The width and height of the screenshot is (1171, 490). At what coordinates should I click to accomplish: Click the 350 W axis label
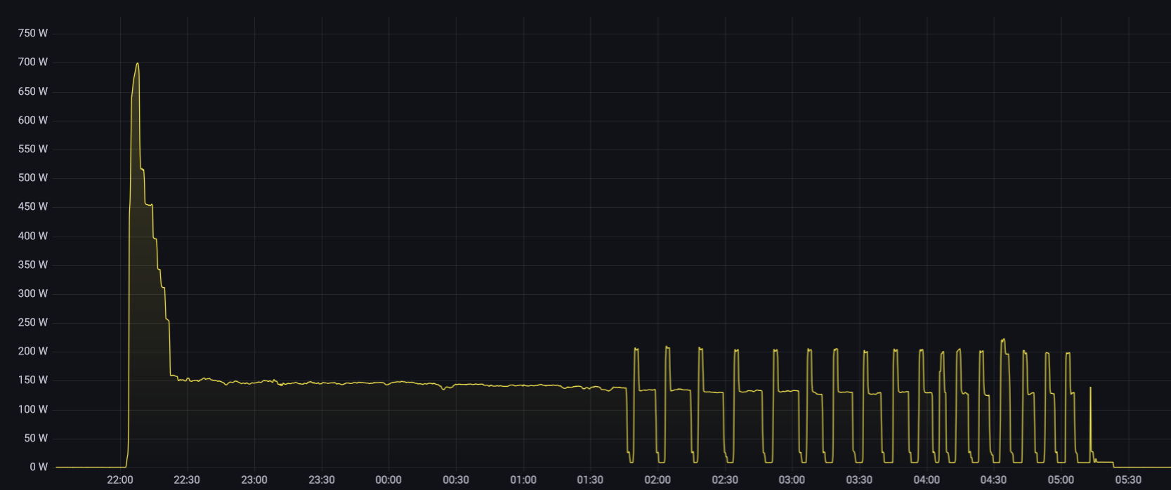pos(33,265)
